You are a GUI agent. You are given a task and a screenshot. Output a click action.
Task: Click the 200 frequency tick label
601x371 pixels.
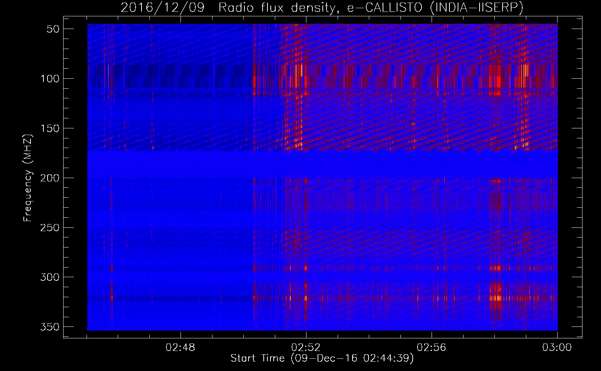[50, 178]
